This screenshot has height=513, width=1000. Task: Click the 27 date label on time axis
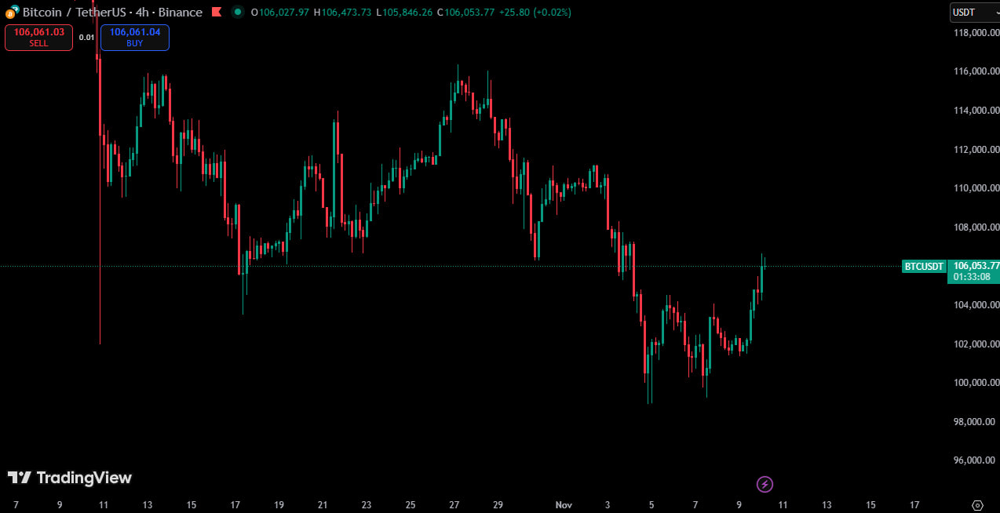454,504
